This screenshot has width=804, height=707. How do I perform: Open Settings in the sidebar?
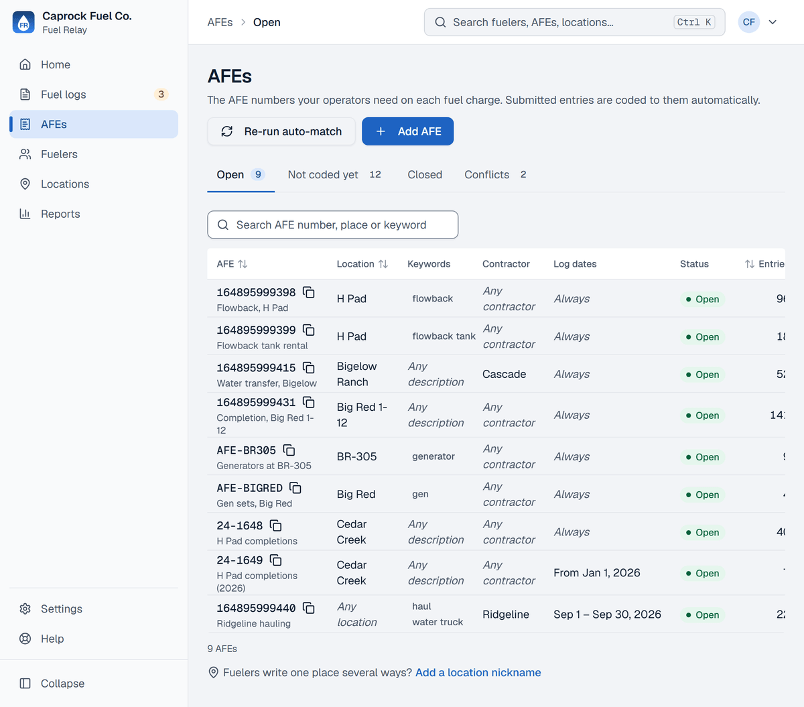pos(94,608)
